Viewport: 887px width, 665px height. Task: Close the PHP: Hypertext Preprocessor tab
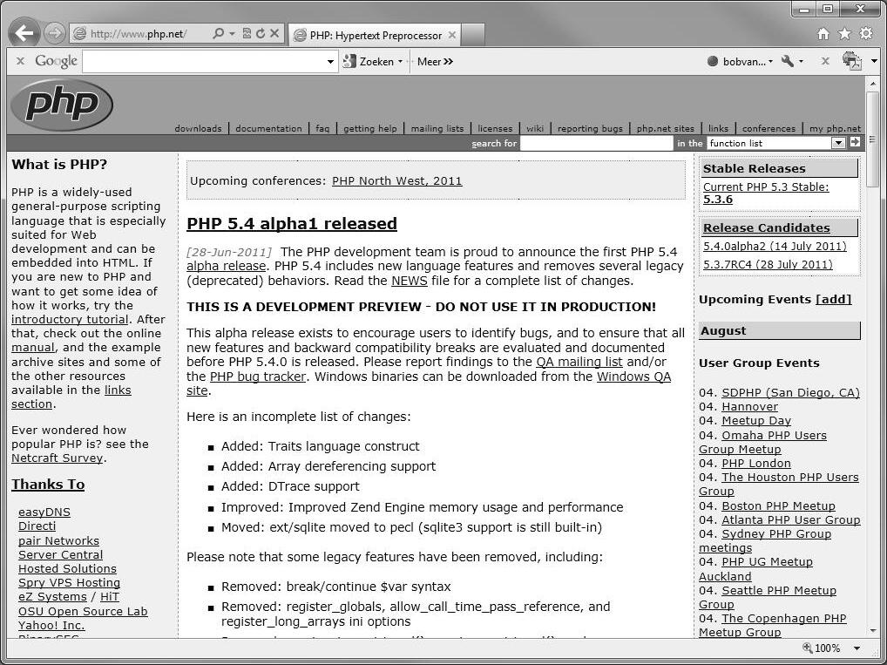452,35
